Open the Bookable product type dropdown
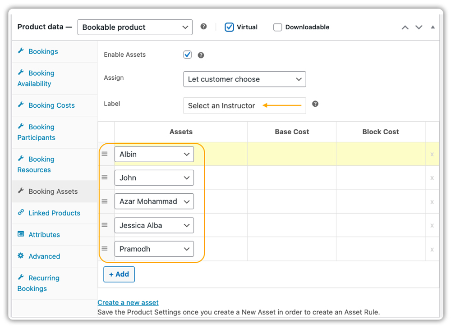451x328 pixels. (135, 27)
